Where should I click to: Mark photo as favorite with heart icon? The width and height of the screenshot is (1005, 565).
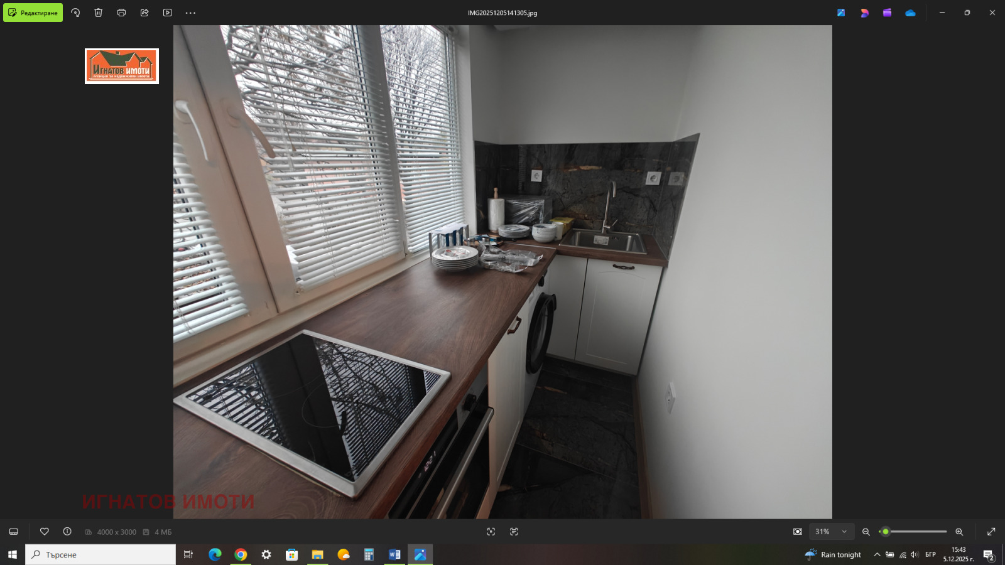pyautogui.click(x=45, y=532)
